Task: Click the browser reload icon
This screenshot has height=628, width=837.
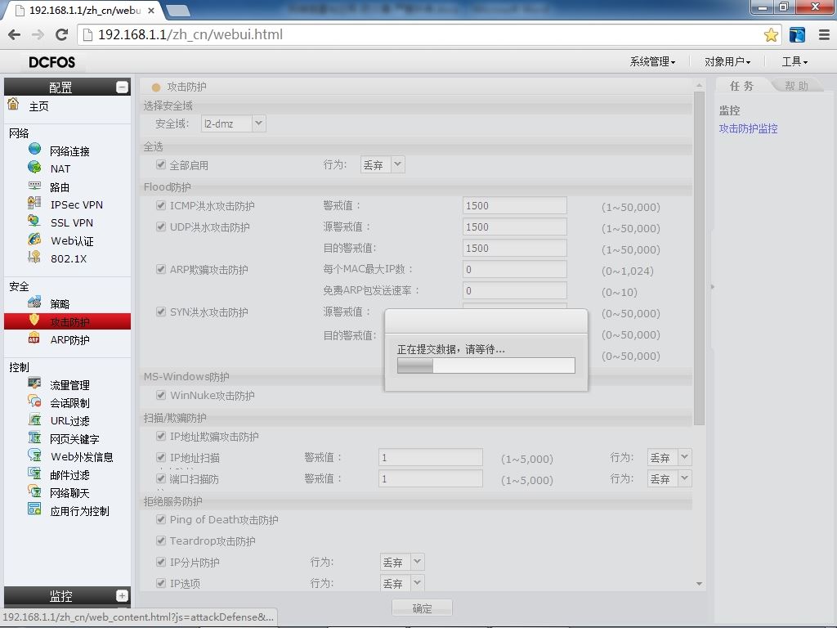Action: [62, 34]
